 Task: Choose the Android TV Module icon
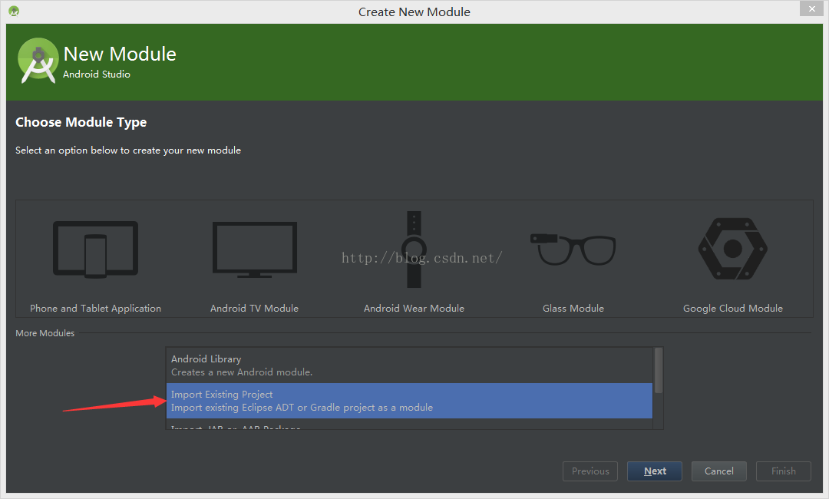tap(254, 249)
